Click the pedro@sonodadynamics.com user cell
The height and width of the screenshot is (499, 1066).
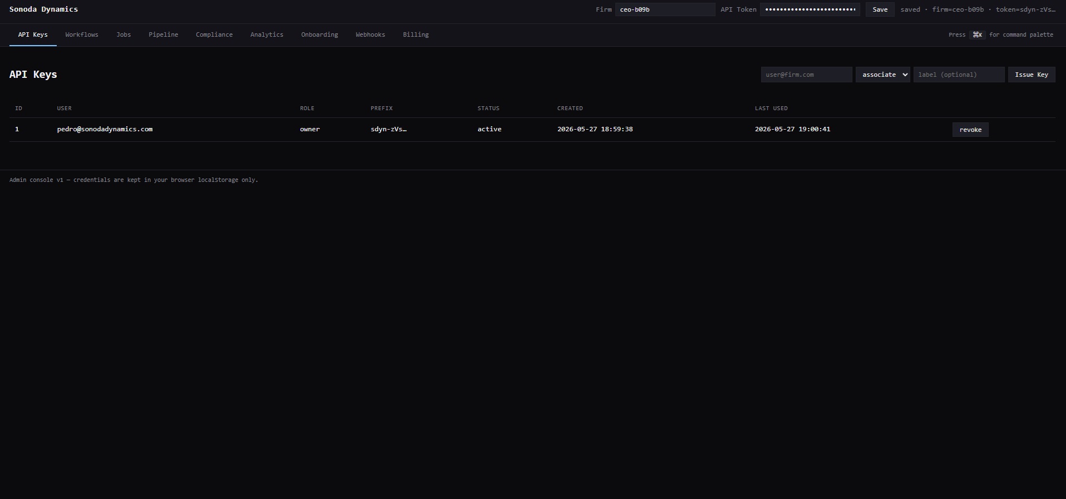click(105, 129)
